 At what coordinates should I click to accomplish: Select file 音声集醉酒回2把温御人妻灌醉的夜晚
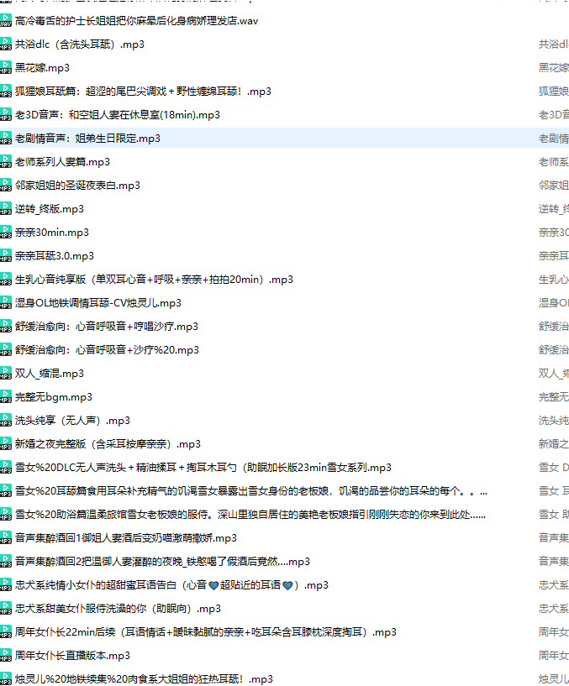(x=162, y=562)
